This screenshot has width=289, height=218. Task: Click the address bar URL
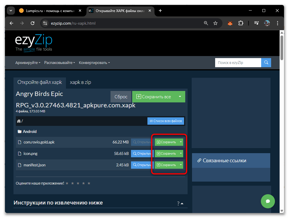coord(73,23)
